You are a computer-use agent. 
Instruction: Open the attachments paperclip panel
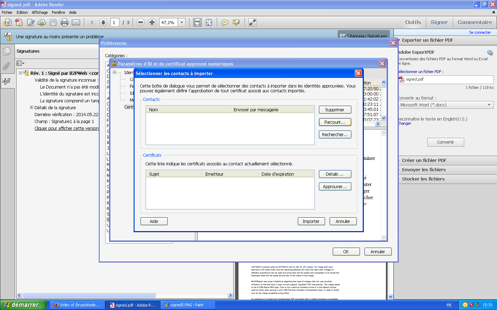7,66
